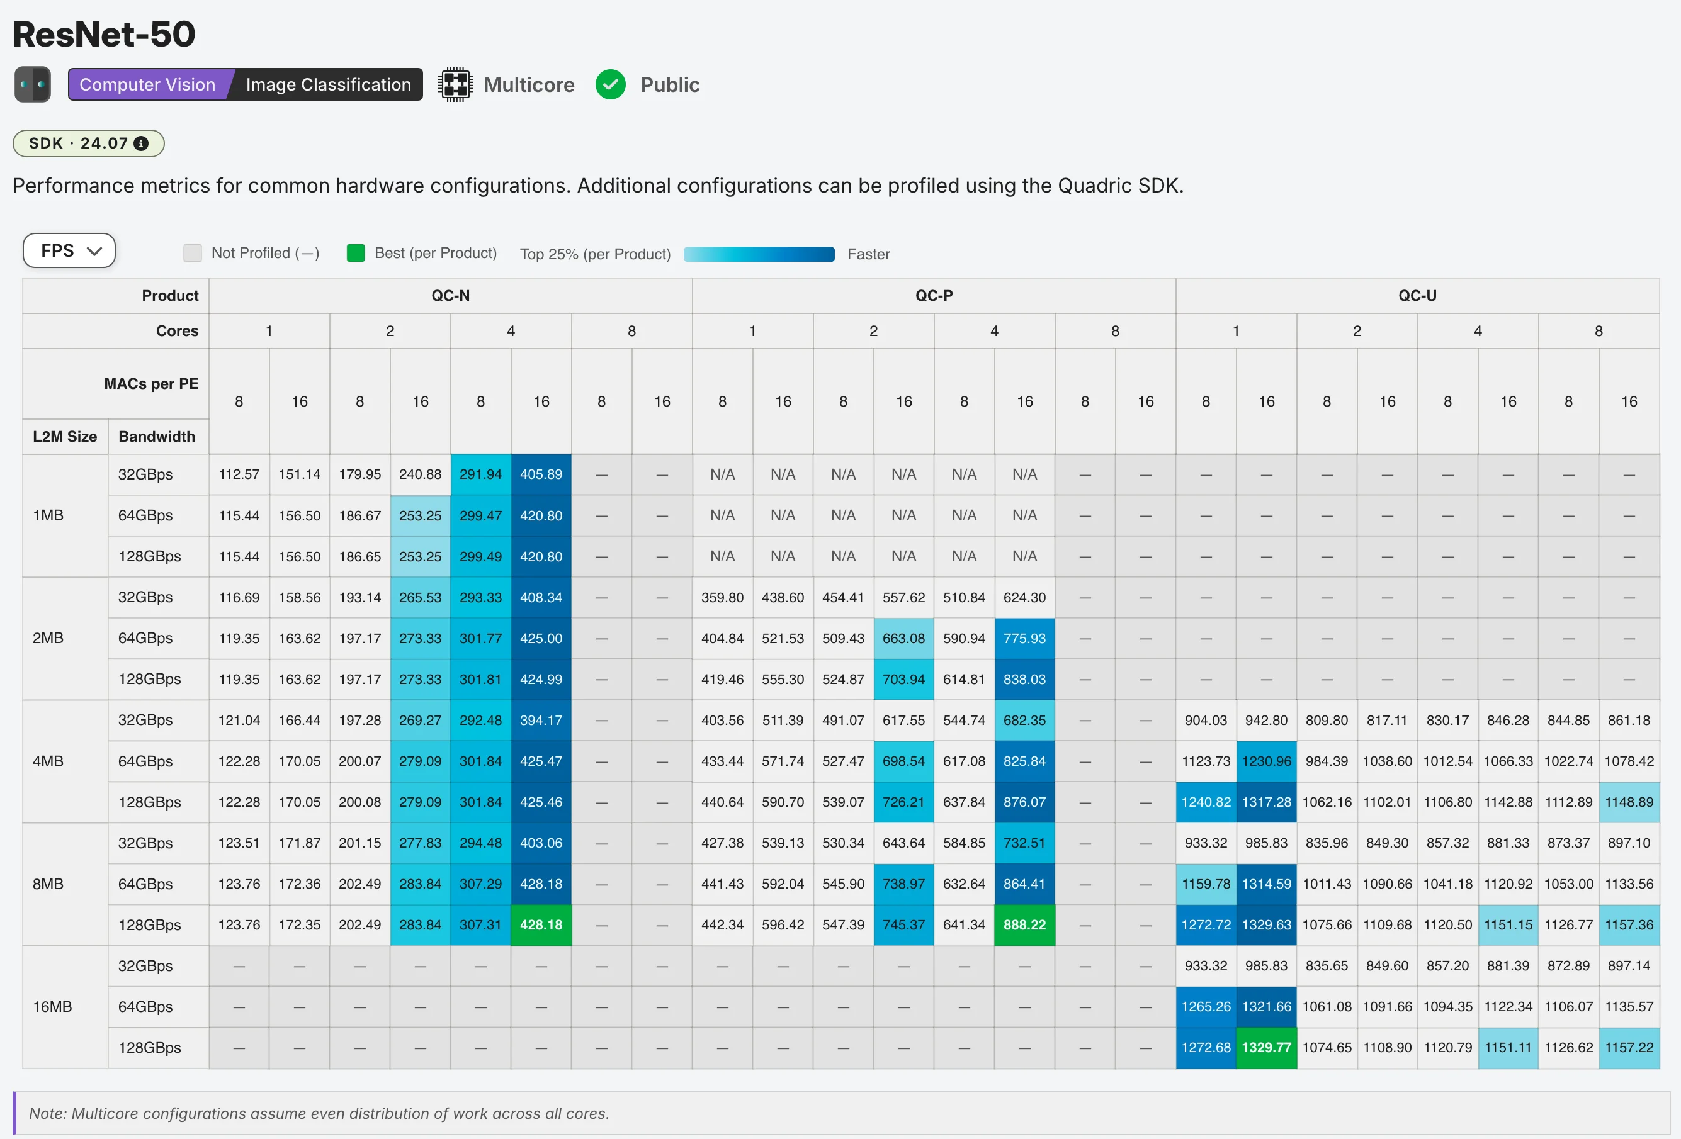Click the L2M Size column header
This screenshot has width=1681, height=1139.
[x=65, y=437]
